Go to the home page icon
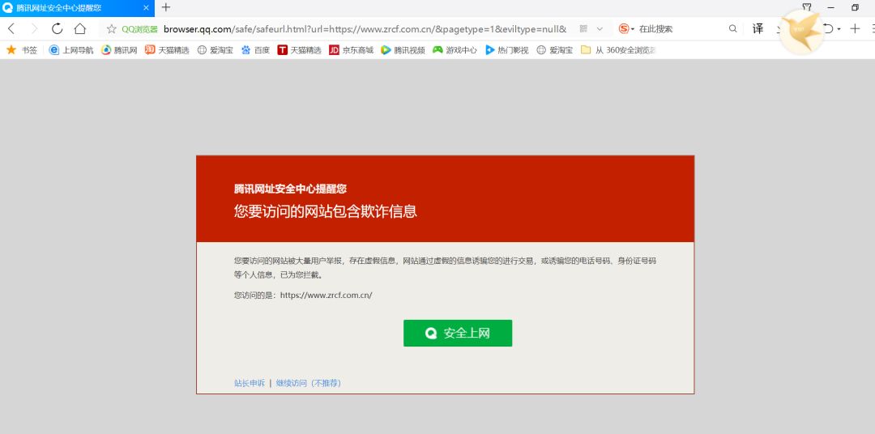The height and width of the screenshot is (434, 875). point(79,28)
